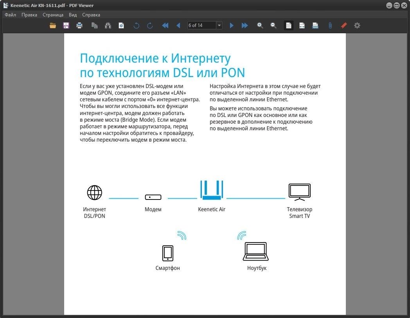Close the PDF Viewer window

point(404,5)
